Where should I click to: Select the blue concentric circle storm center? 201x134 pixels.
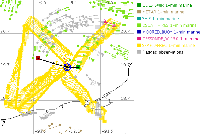[x=67, y=67]
